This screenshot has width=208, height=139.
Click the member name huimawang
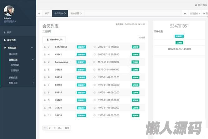[62, 62]
